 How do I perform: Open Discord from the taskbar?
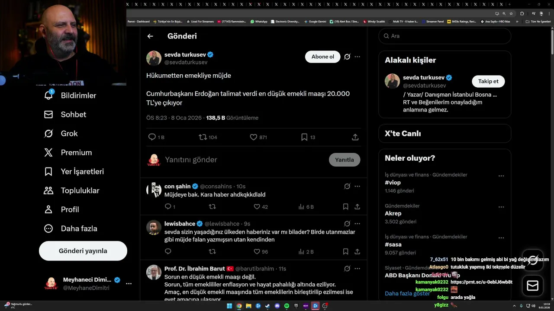(277, 306)
